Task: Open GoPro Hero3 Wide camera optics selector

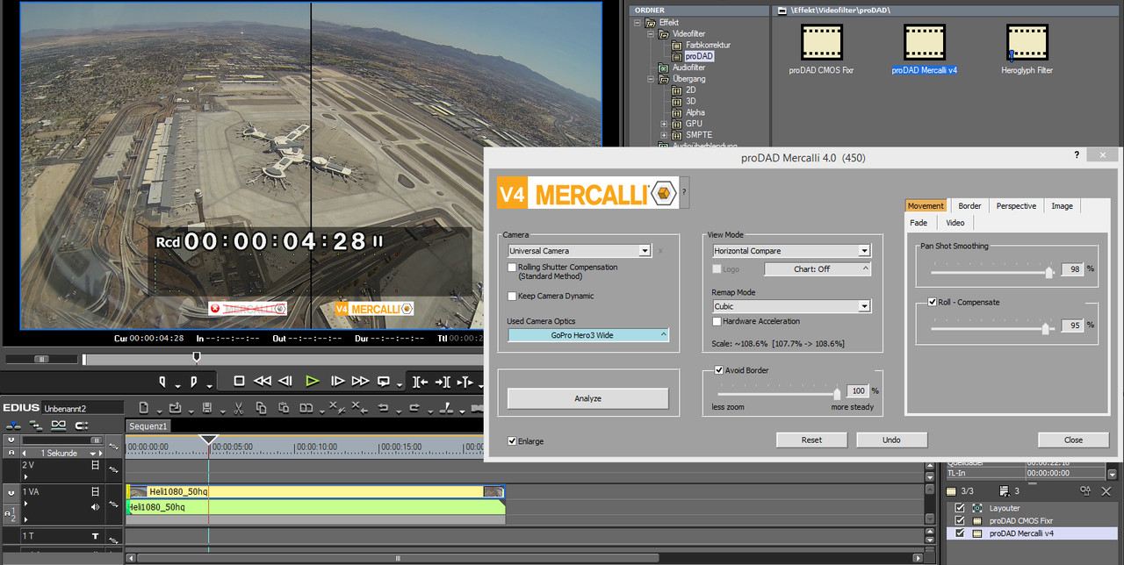Action: pyautogui.click(x=587, y=335)
